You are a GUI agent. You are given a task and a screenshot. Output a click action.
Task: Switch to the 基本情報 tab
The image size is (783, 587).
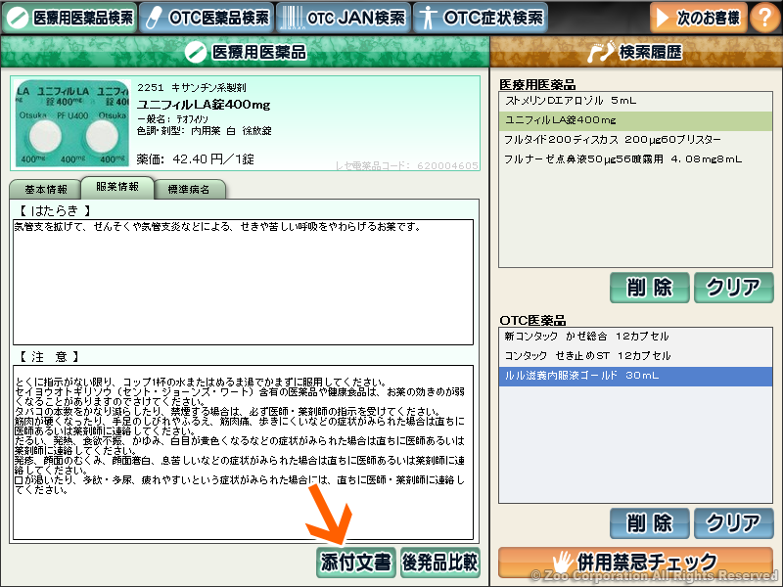pos(45,189)
